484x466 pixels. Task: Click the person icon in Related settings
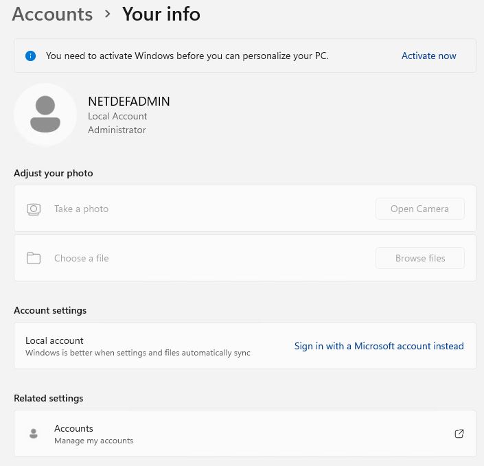tap(33, 434)
